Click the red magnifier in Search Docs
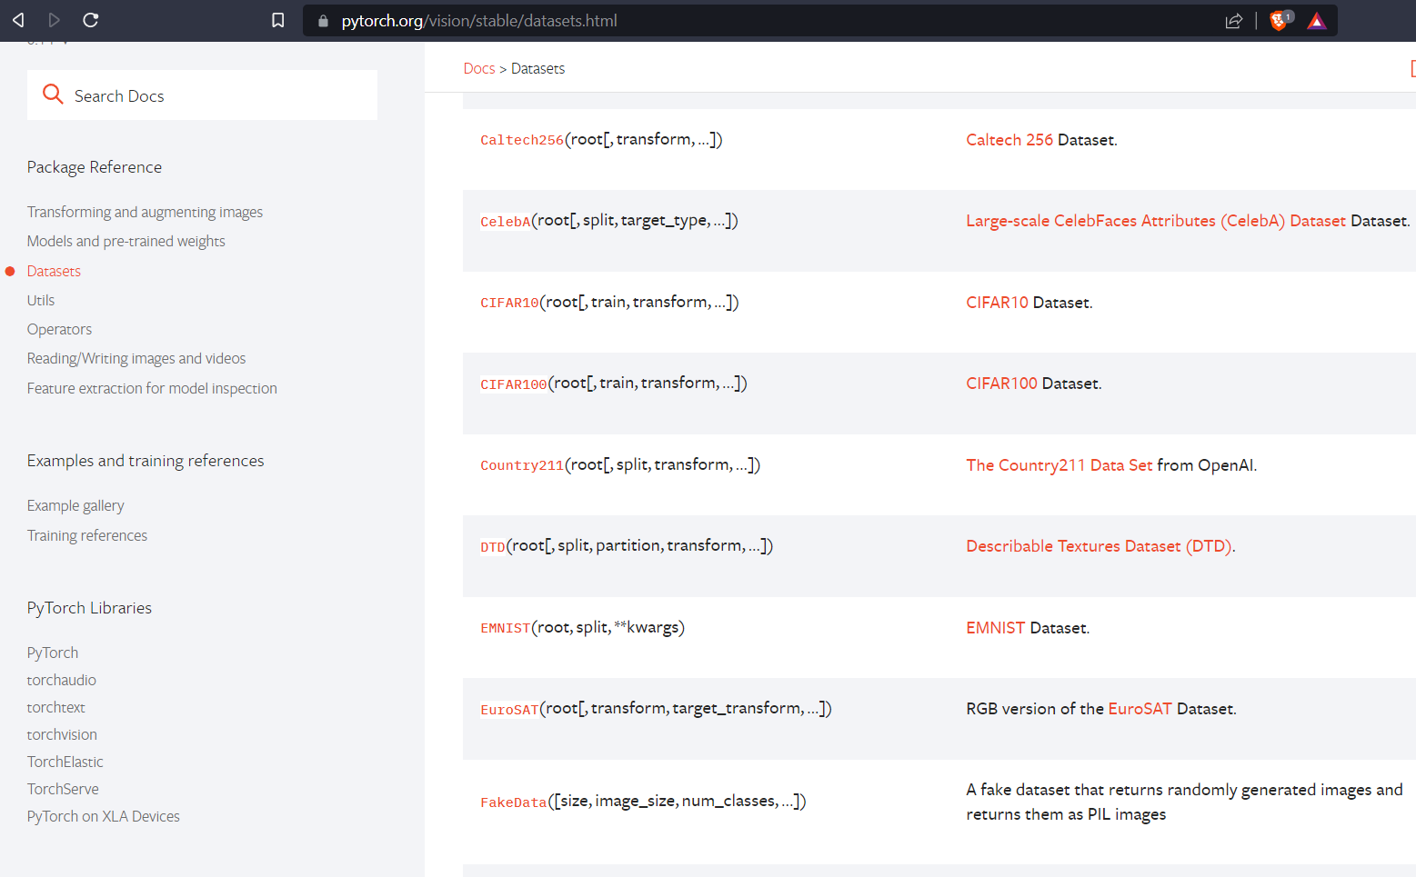This screenshot has width=1416, height=877. (x=52, y=94)
